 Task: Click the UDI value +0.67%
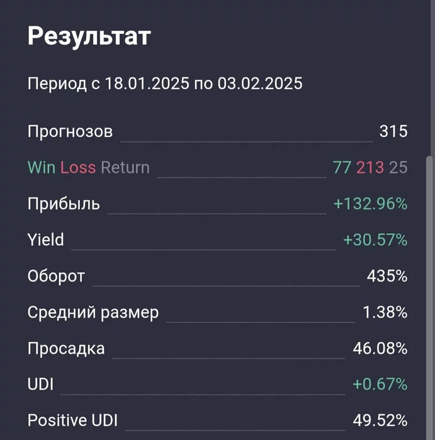pos(380,384)
